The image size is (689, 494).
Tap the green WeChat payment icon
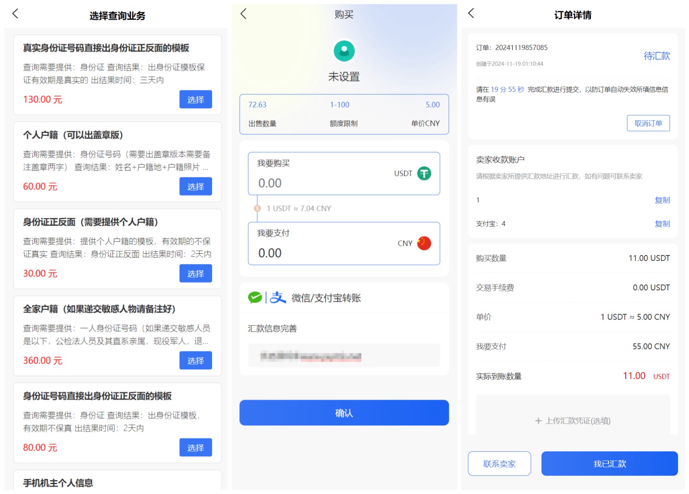pyautogui.click(x=255, y=297)
